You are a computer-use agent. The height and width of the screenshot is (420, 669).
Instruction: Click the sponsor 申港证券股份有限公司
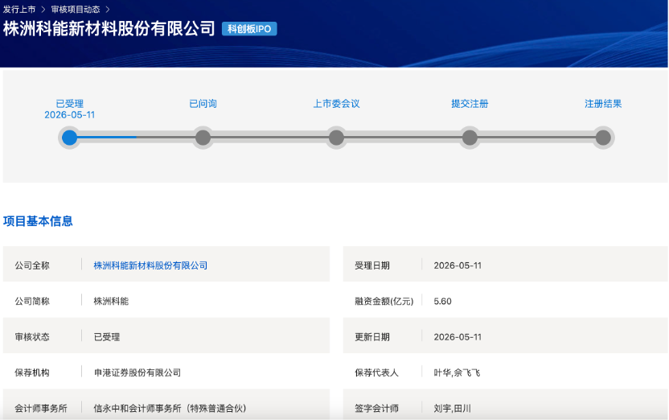[x=137, y=373]
